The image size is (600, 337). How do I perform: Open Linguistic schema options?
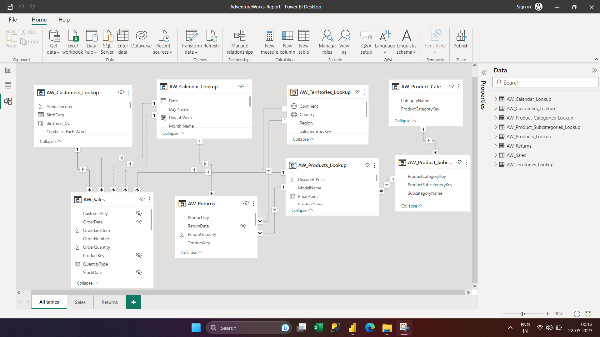407,42
